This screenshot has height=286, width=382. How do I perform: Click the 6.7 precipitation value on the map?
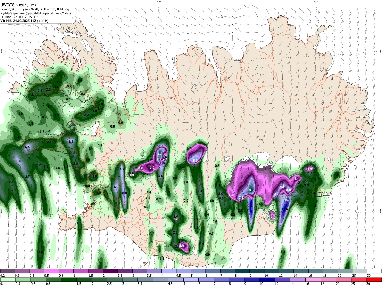(x=117, y=187)
